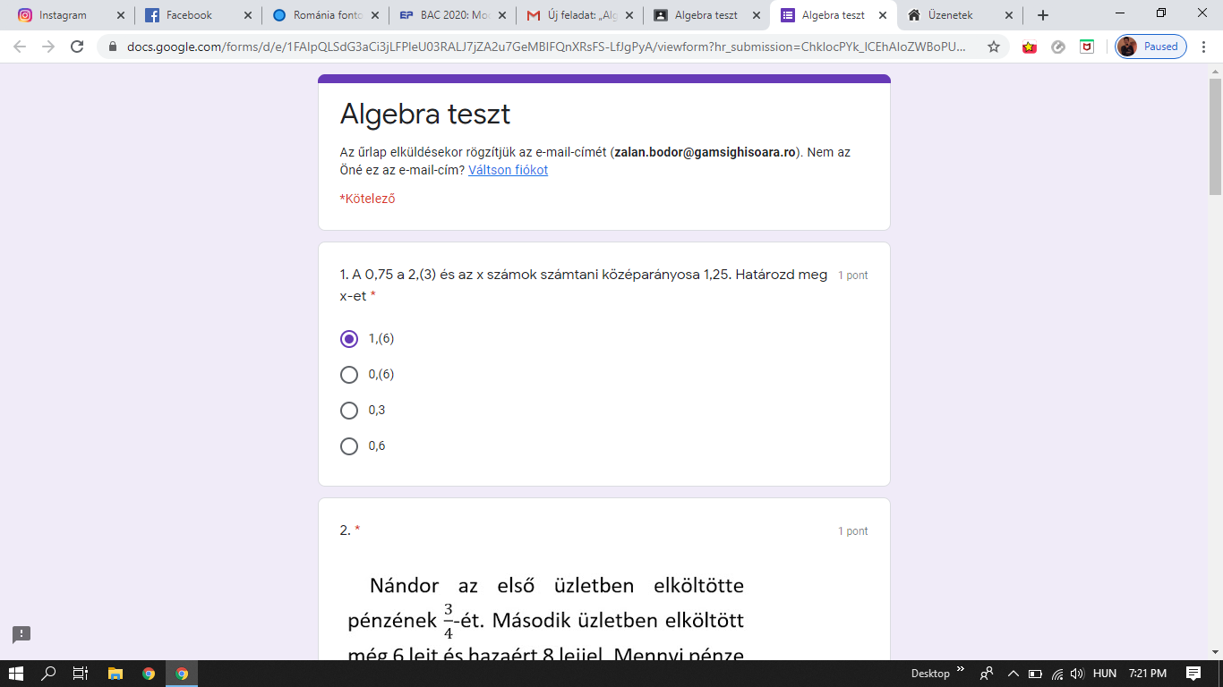
Task: Open File Explorer from the taskbar
Action: 115,674
